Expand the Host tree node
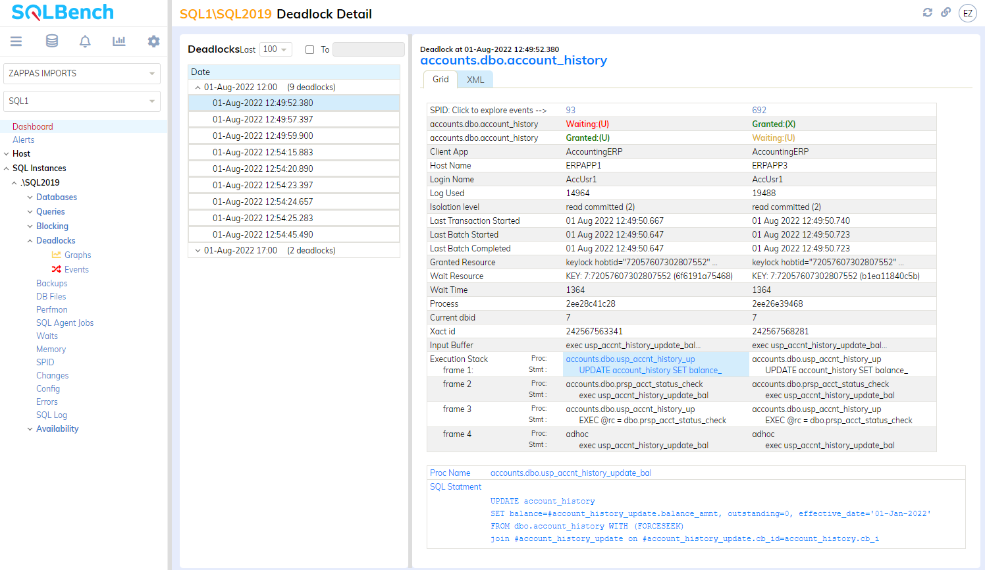Image resolution: width=985 pixels, height=570 pixels. pos(6,154)
